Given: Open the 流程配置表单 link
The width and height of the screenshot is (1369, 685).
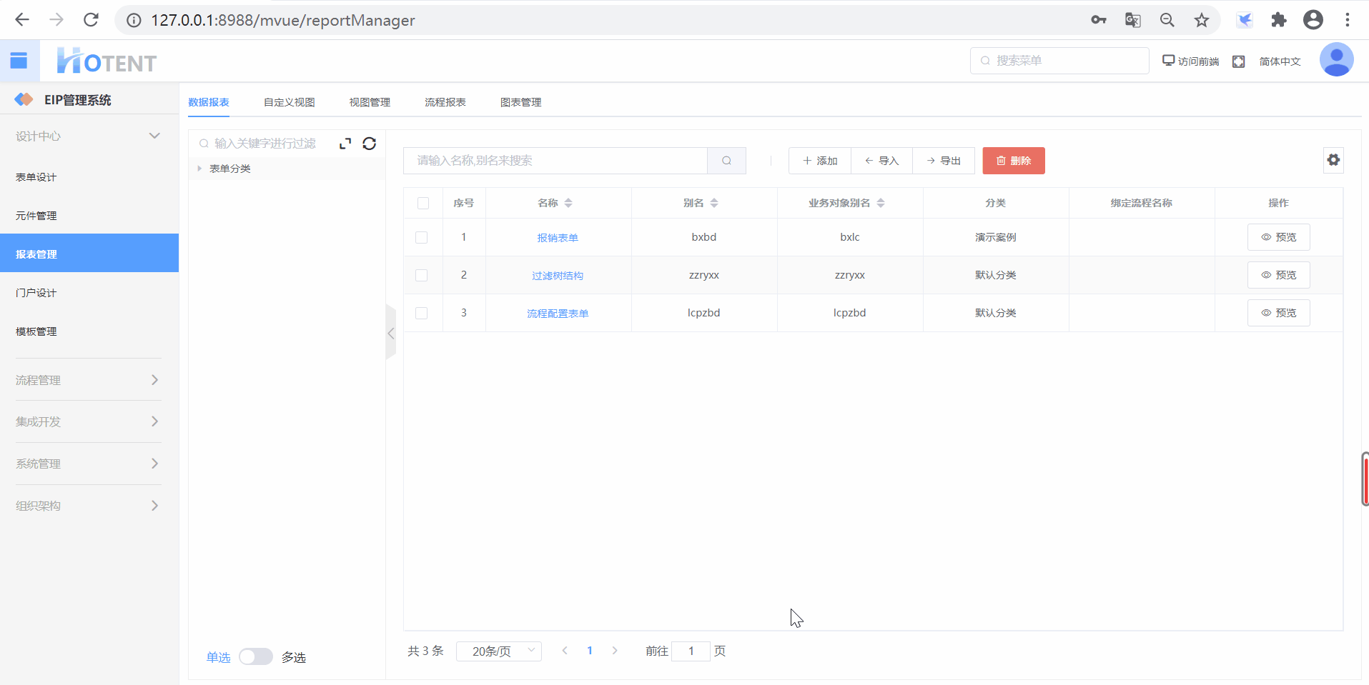Looking at the screenshot, I should tap(558, 314).
